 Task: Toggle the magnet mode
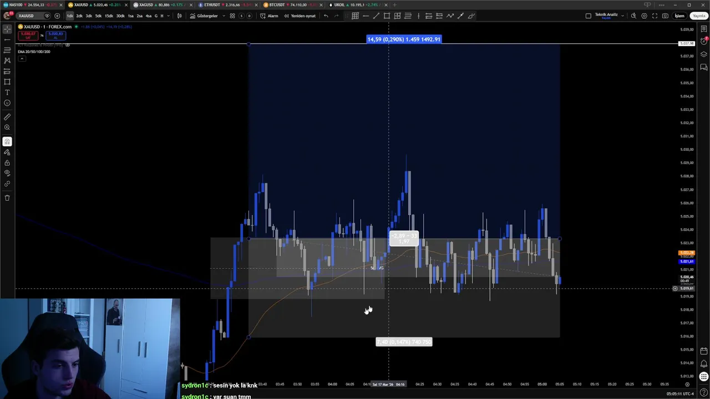[x=7, y=142]
